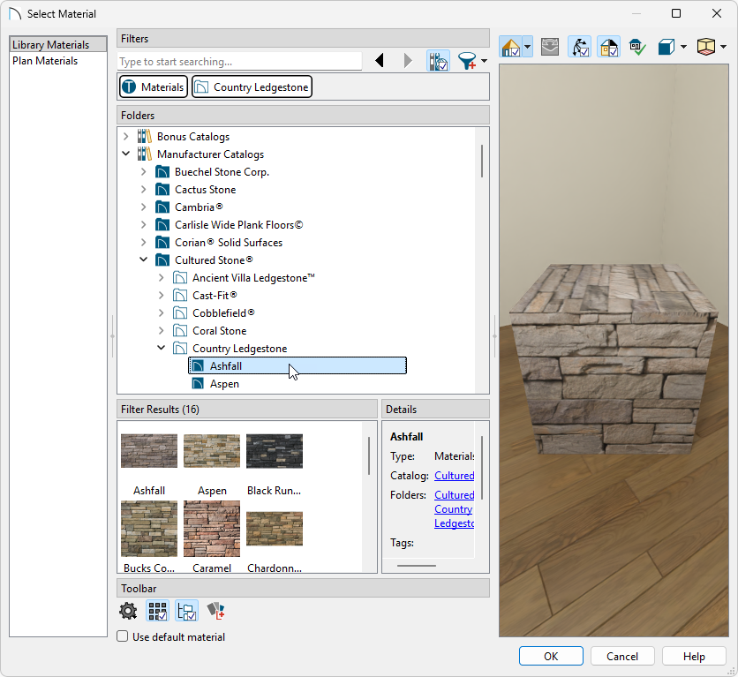Select the green checkmark house preview icon
Viewport: 738px width, 677px height.
(x=637, y=46)
